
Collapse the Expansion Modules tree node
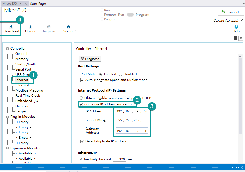(x=8, y=148)
